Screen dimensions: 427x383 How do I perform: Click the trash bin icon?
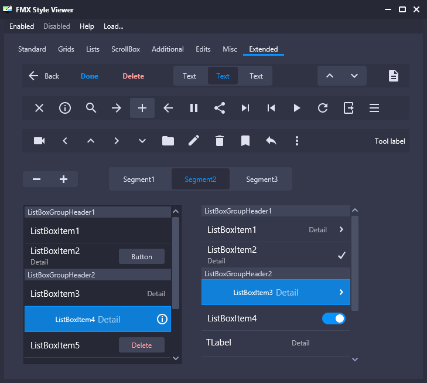pyautogui.click(x=220, y=141)
